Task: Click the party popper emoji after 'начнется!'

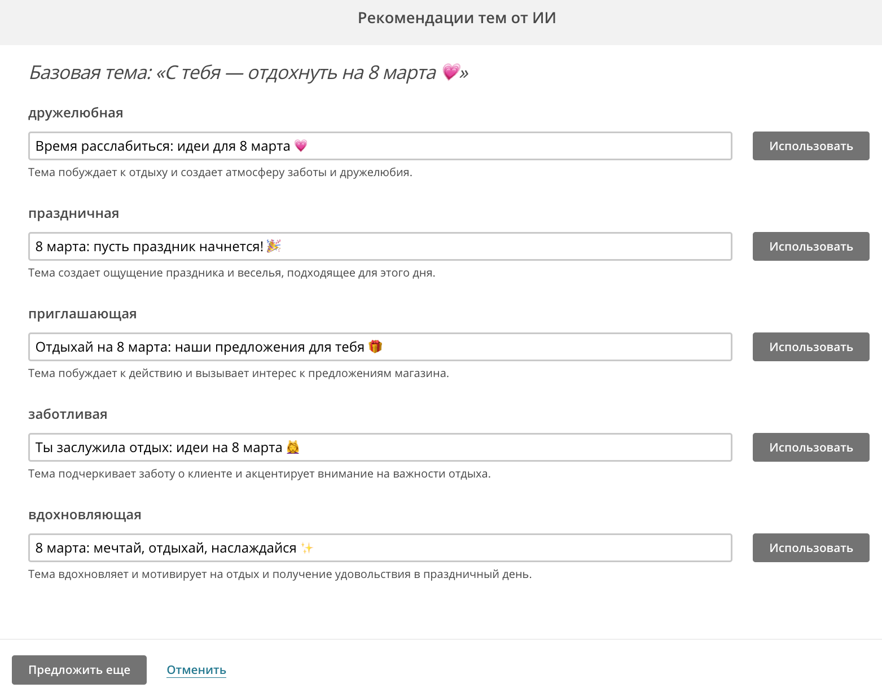Action: coord(274,246)
